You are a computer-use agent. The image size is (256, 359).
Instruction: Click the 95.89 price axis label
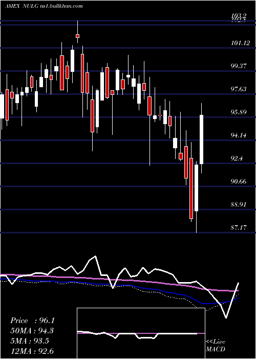[x=239, y=112]
